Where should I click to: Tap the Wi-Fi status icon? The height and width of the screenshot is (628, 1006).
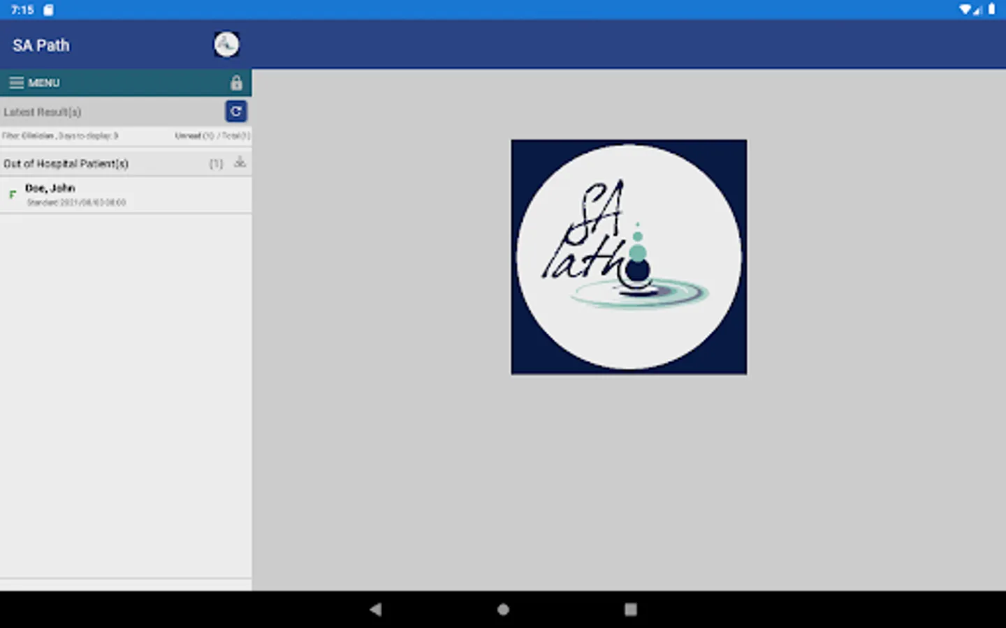tap(965, 9)
